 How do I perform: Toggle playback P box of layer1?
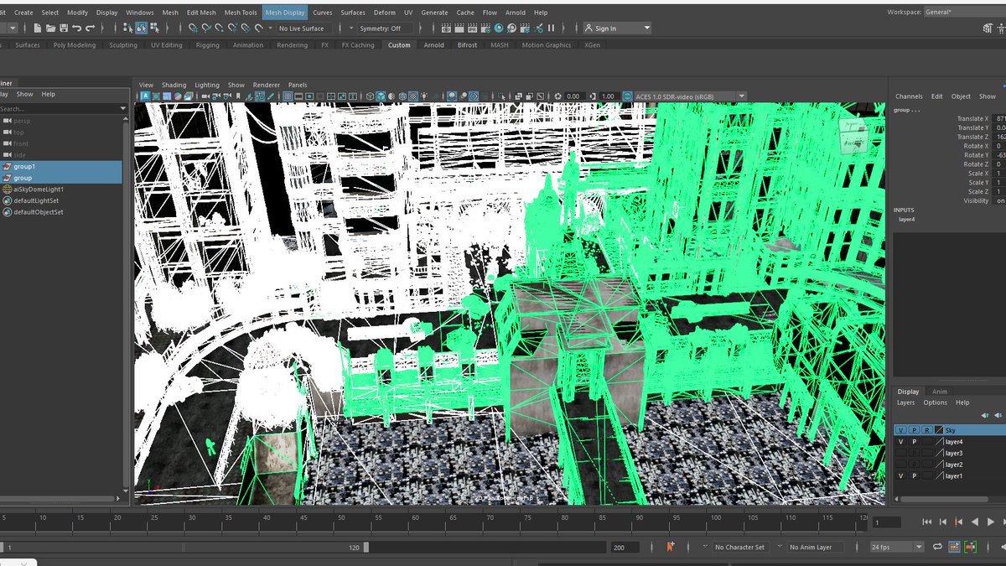click(914, 475)
